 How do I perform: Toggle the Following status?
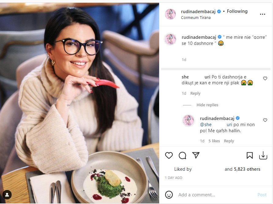[x=237, y=11]
